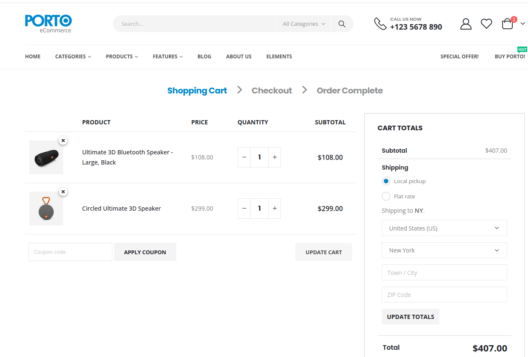Open the search by clicking the magnifier icon
528x357 pixels.
[x=342, y=24]
